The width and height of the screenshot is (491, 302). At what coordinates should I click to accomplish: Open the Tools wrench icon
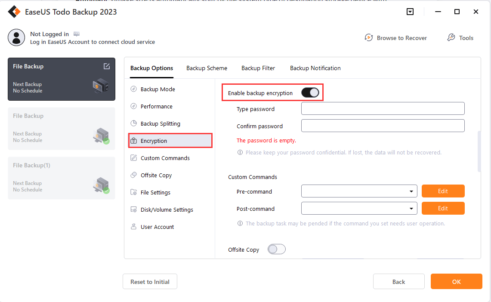(451, 38)
